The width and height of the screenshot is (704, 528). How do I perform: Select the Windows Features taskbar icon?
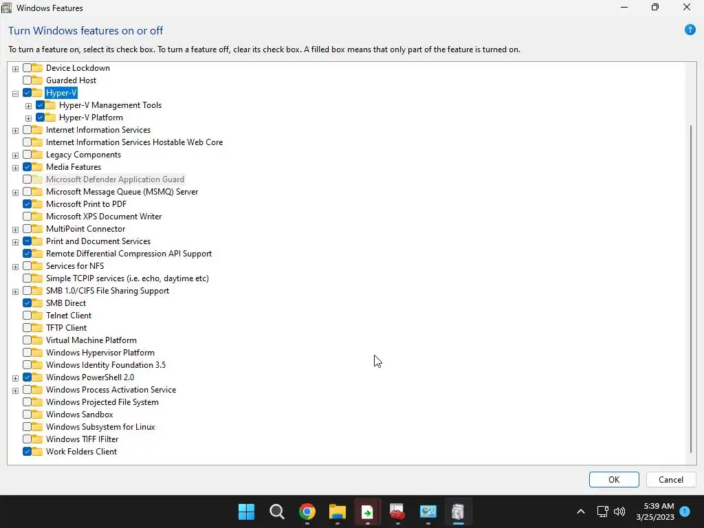pos(458,511)
